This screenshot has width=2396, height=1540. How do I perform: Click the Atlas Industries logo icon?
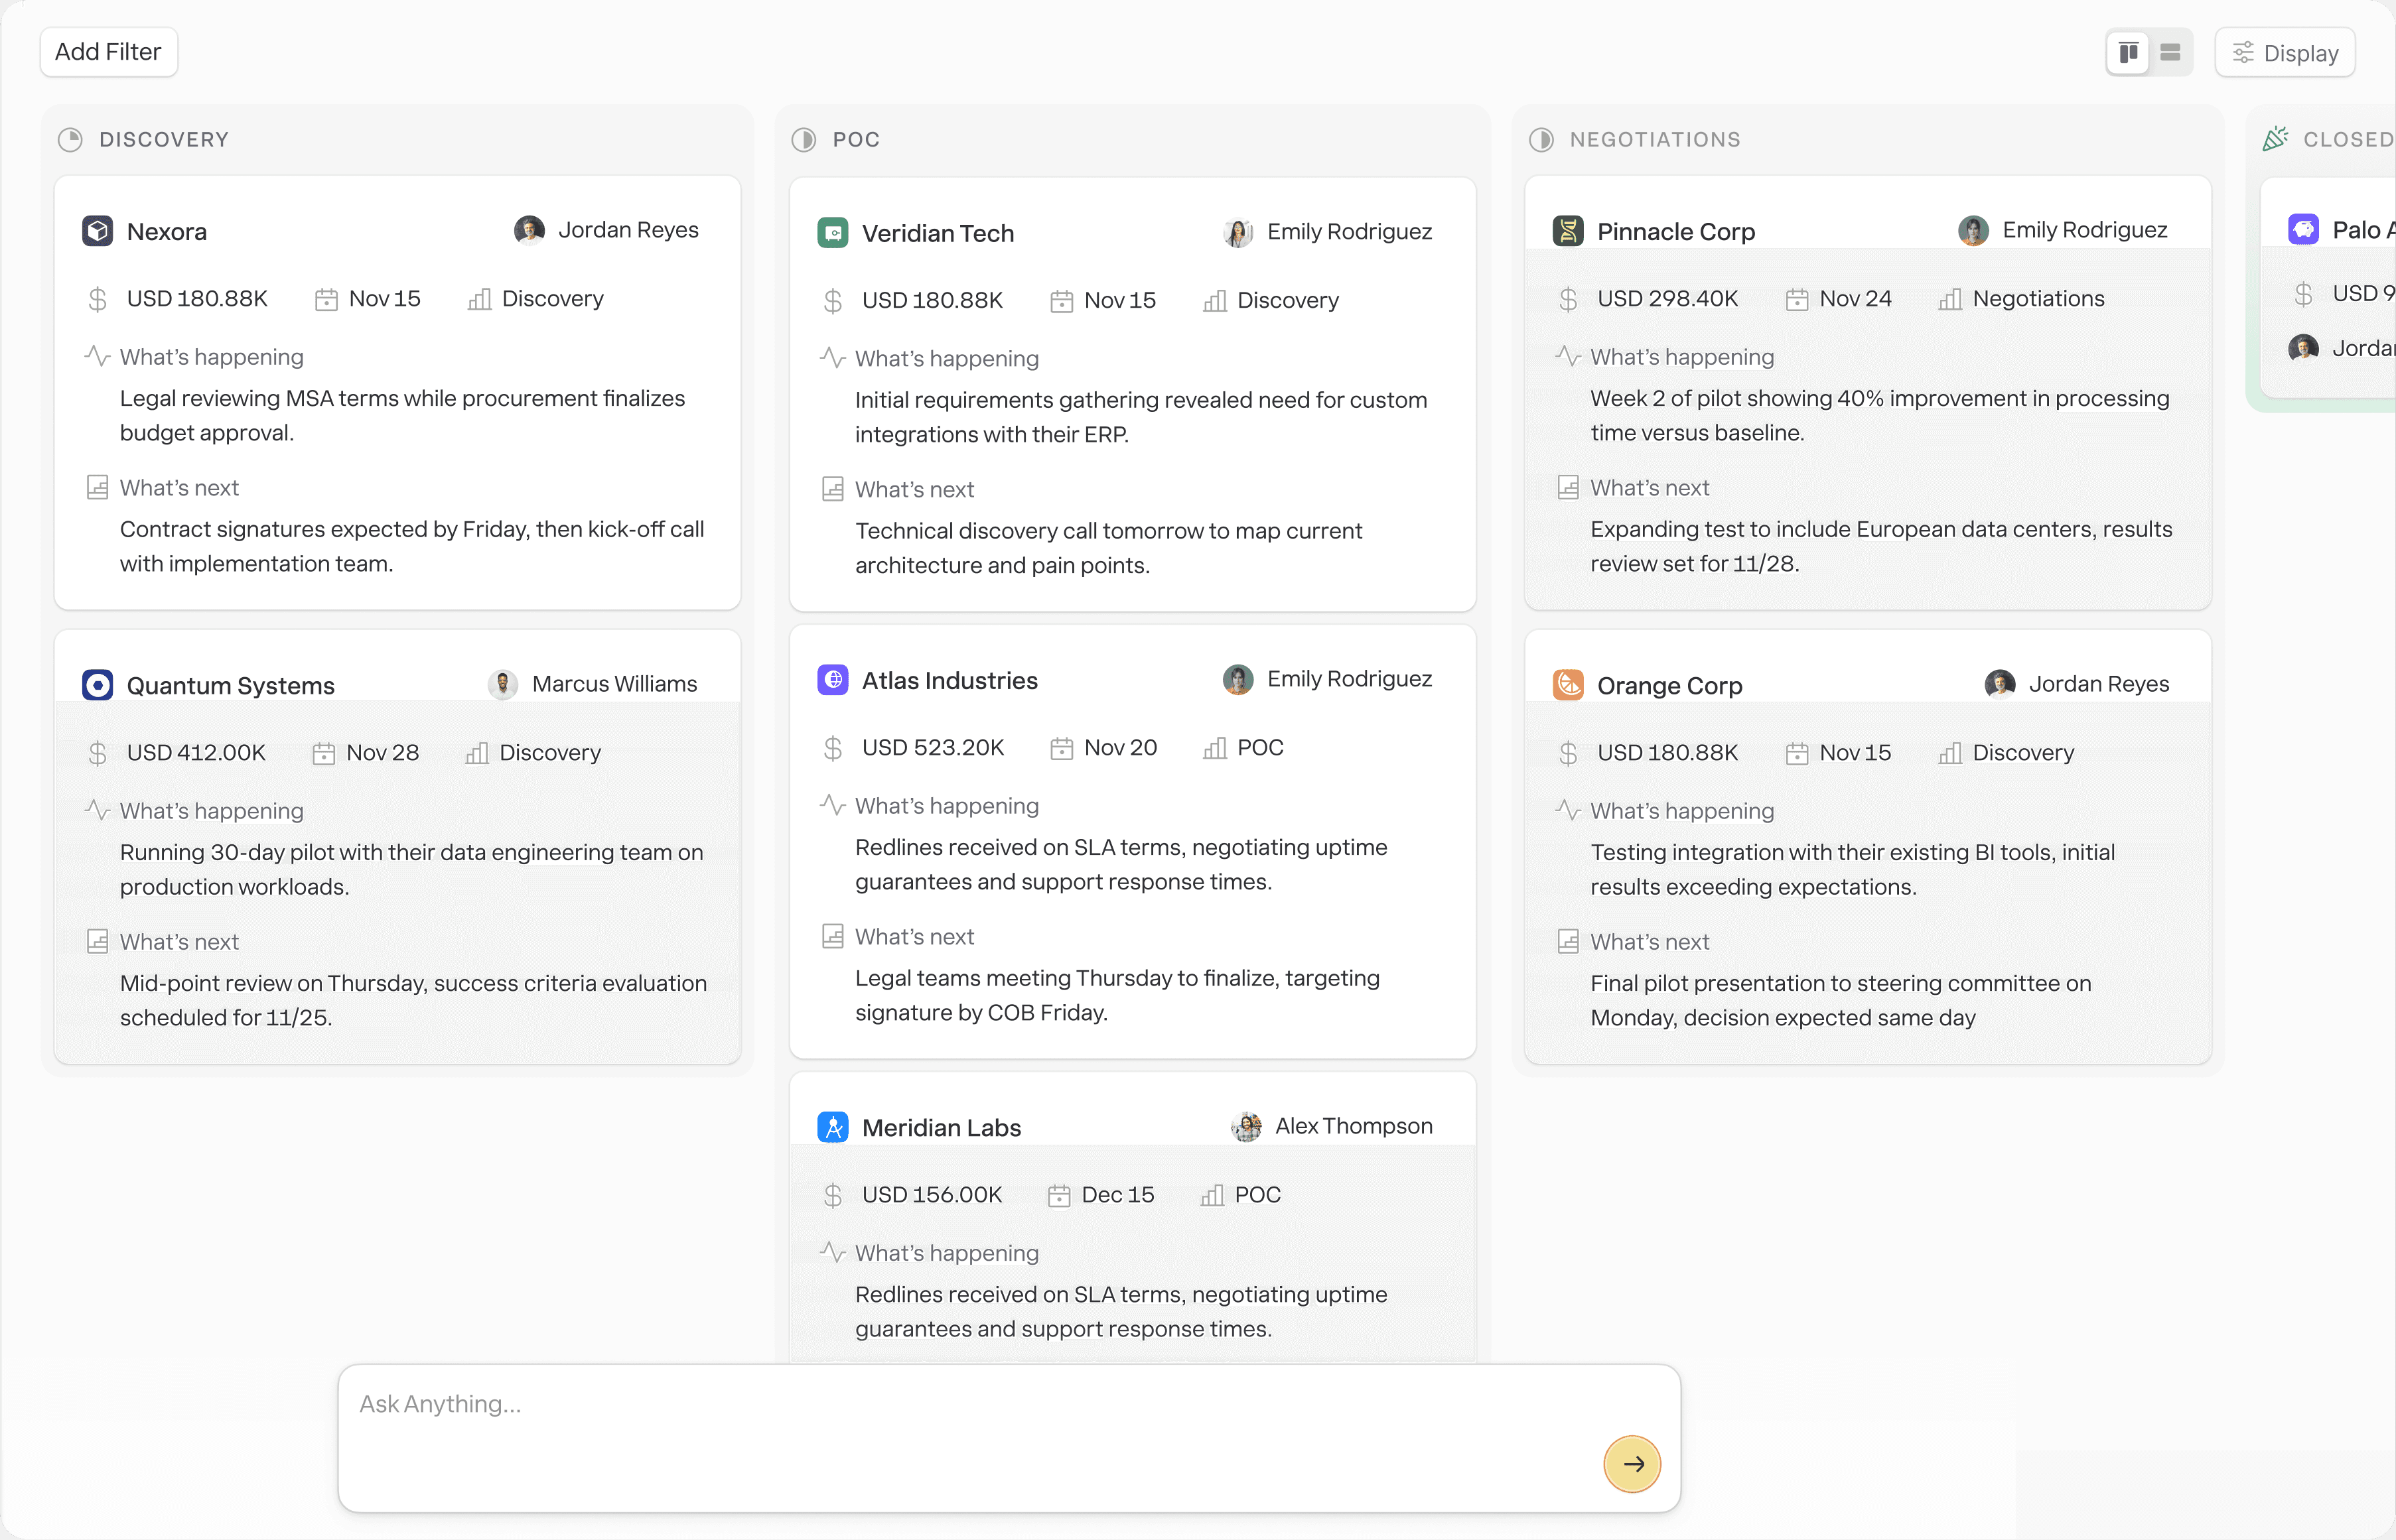click(x=832, y=680)
